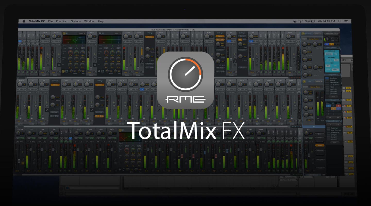Toggle the Reverb power button

pos(303,33)
